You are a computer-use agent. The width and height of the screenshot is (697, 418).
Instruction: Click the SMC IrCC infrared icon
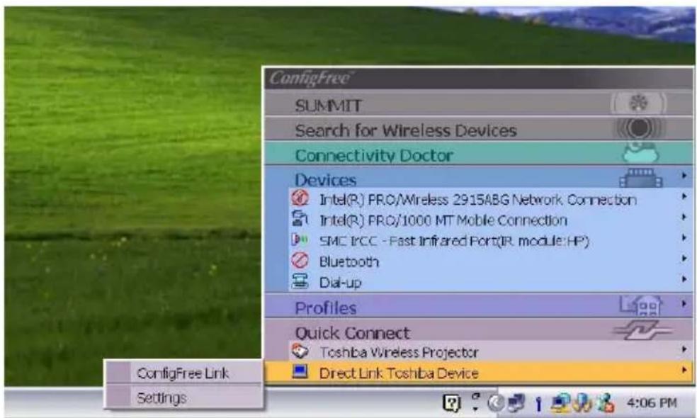[300, 239]
